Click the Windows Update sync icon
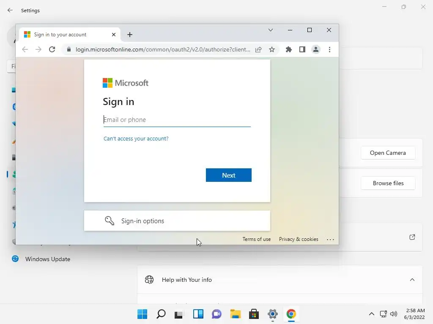 15,259
